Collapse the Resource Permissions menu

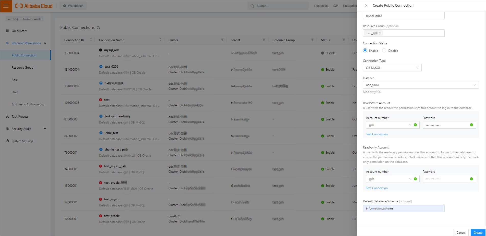pyautogui.click(x=45, y=43)
